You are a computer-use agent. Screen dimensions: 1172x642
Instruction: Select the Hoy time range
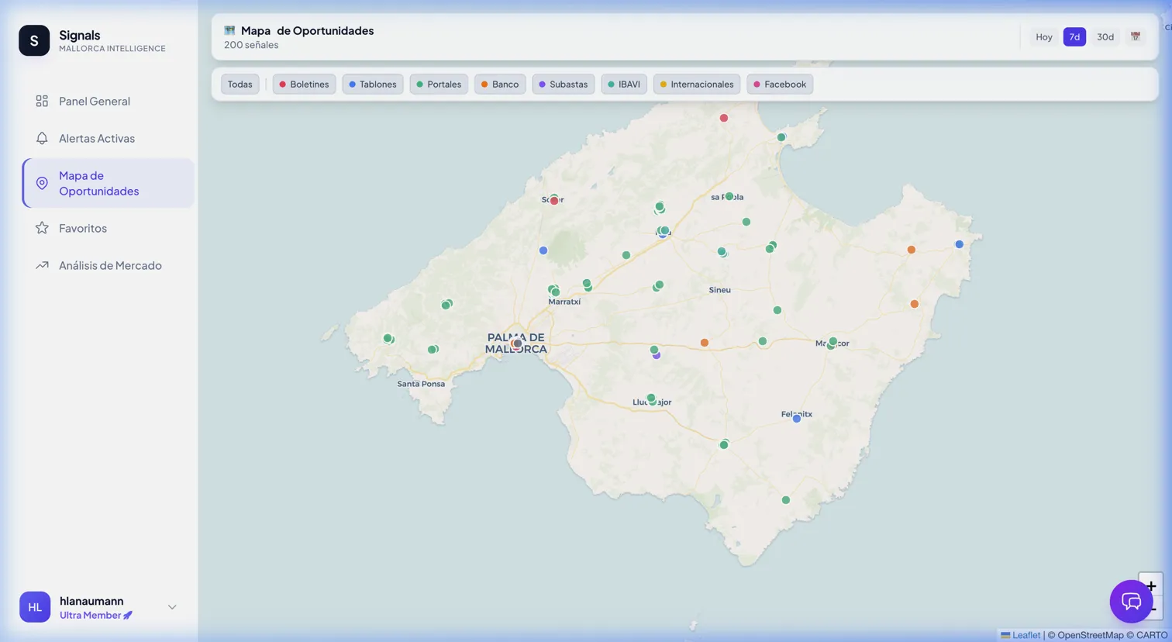click(1043, 36)
